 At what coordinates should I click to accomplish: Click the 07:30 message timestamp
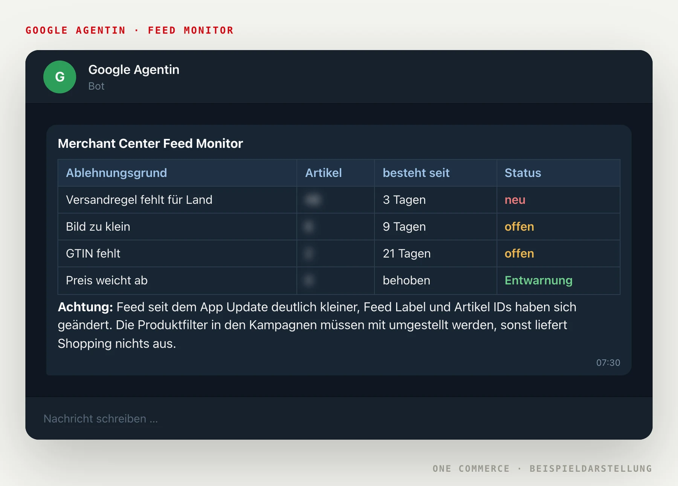coord(608,363)
